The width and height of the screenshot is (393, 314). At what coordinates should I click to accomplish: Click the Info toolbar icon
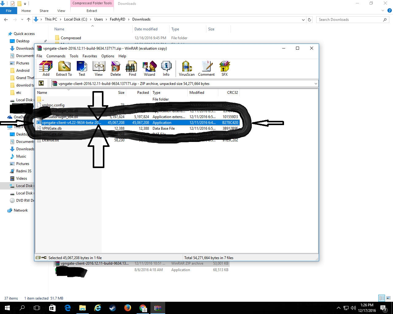click(x=166, y=68)
